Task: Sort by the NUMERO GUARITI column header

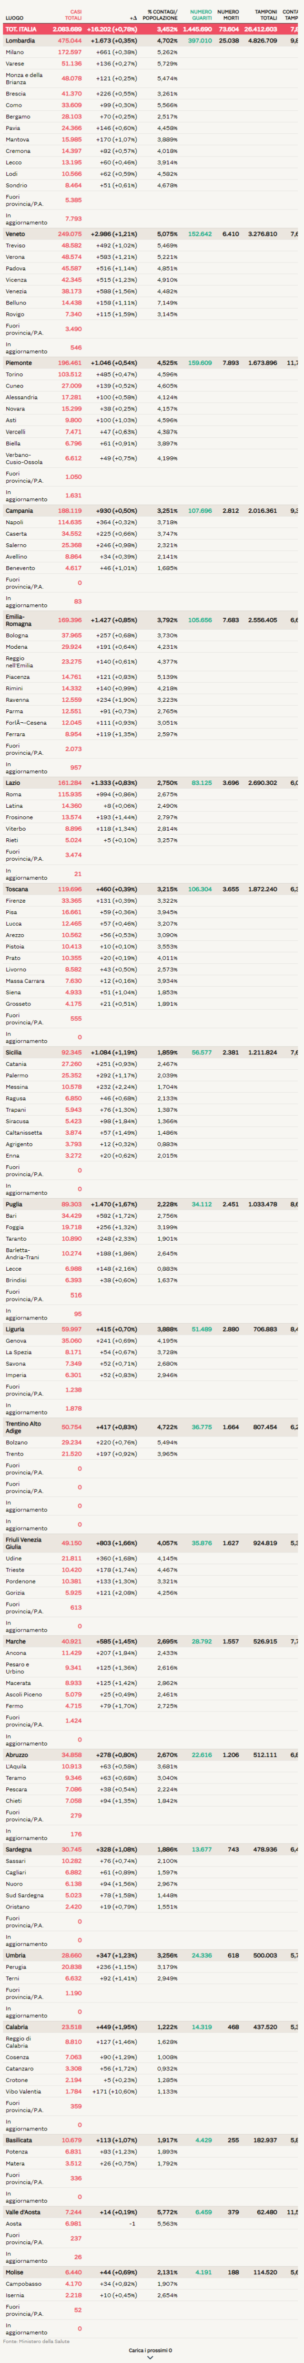Action: coord(201,16)
